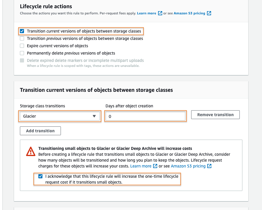Click the external link icon beside Amazon S3 pricing in warning
The height and width of the screenshot is (210, 262).
point(209,166)
